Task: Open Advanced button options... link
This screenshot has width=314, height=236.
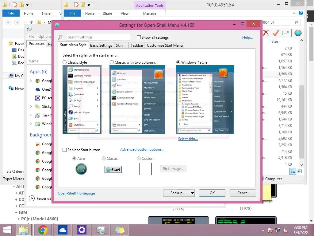Action: pyautogui.click(x=142, y=149)
